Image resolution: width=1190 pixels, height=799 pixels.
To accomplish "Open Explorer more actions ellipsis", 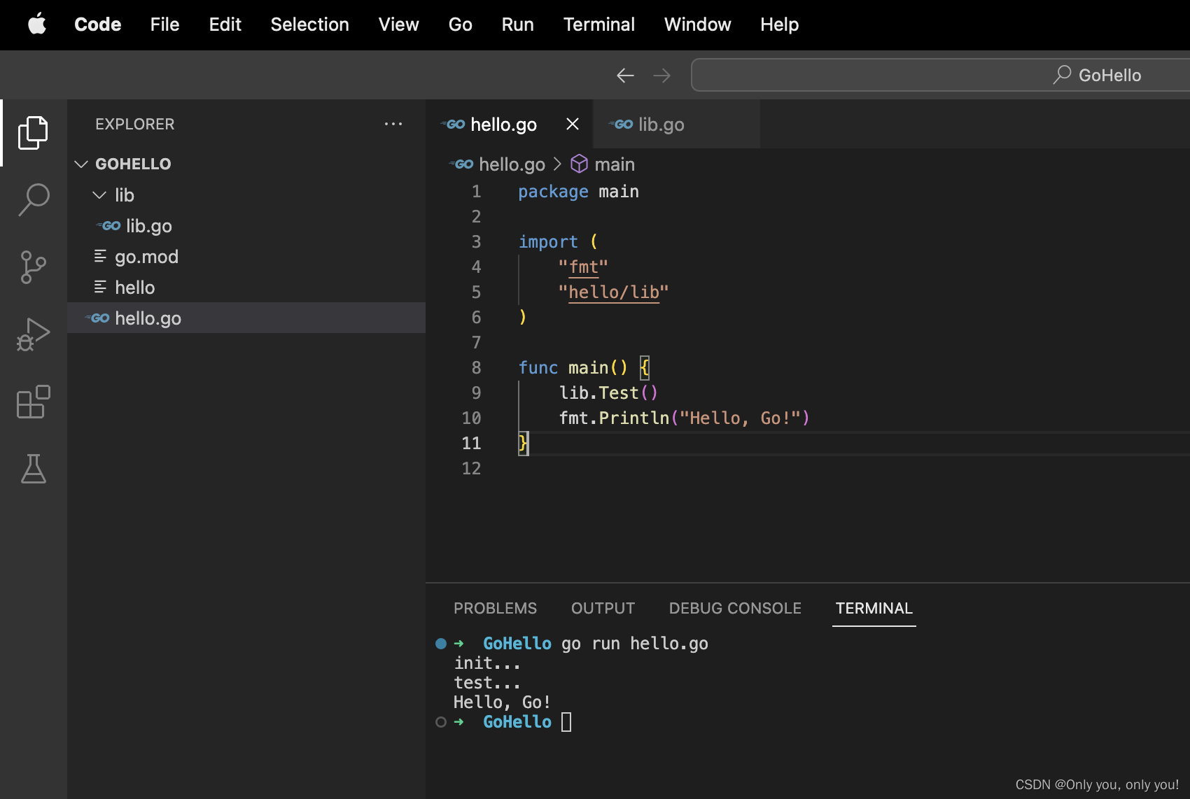I will point(393,124).
